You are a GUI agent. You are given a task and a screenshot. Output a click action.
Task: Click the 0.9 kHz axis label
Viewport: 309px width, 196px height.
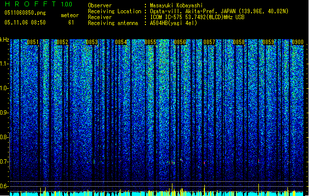(x=4, y=113)
